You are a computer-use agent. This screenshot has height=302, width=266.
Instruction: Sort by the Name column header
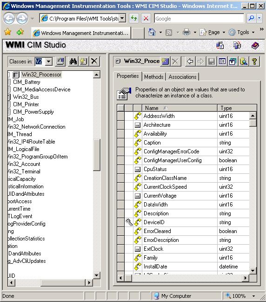[180, 108]
